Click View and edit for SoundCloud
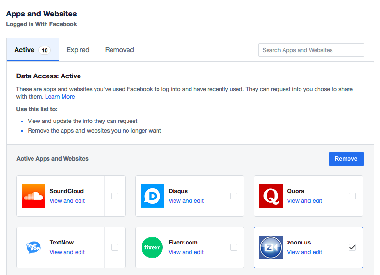Viewport: 380px width, 275px height. tap(67, 201)
